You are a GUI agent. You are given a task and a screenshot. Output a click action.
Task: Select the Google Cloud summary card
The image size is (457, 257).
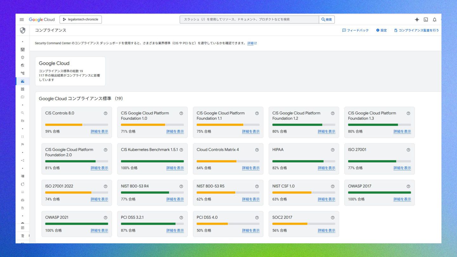(70, 71)
